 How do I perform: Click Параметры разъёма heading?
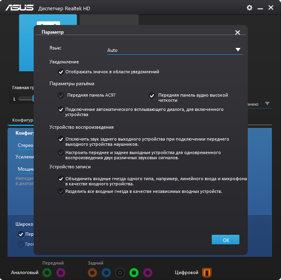pos(72,84)
